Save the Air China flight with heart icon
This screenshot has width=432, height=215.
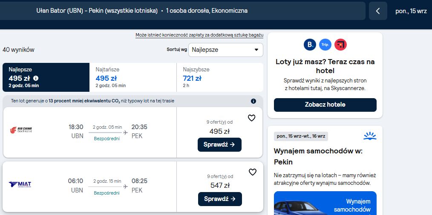pyautogui.click(x=251, y=118)
